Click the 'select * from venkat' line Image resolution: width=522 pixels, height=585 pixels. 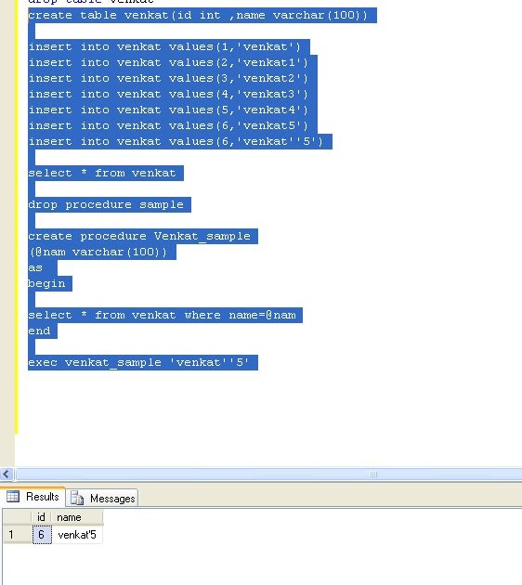(102, 173)
